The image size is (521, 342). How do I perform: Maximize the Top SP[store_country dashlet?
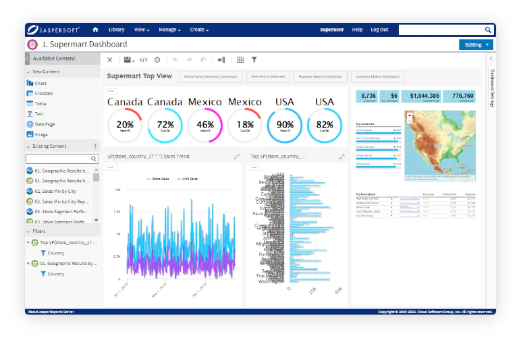point(341,156)
